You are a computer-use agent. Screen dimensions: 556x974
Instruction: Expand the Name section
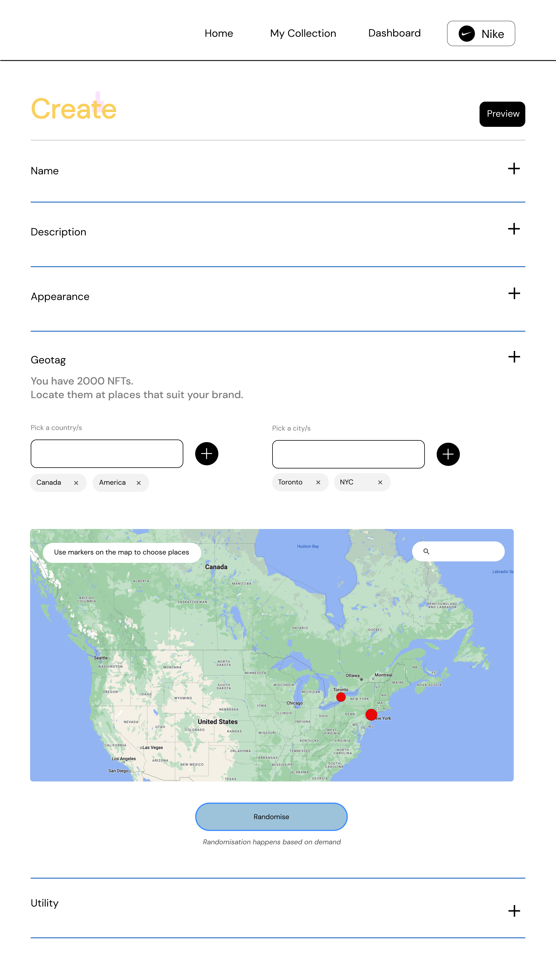click(x=514, y=169)
